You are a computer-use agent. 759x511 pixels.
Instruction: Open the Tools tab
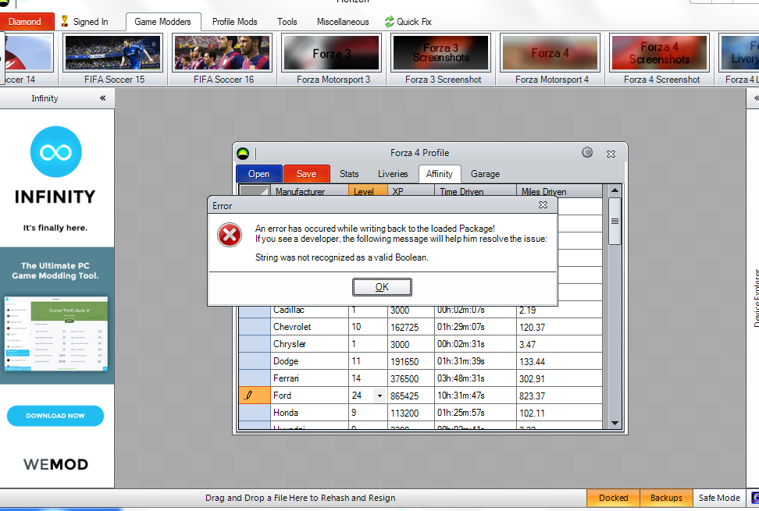click(287, 22)
